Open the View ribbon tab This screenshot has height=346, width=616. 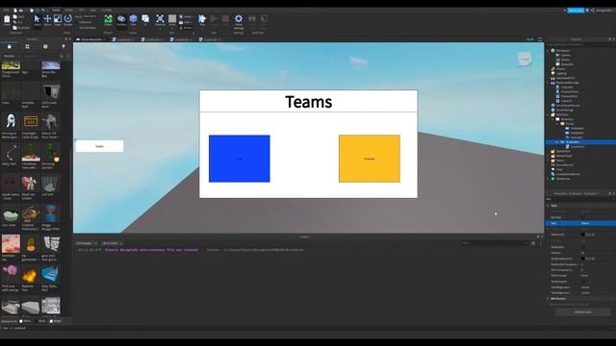pyautogui.click(x=93, y=10)
